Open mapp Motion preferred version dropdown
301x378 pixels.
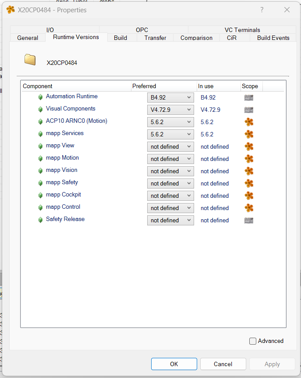click(170, 159)
